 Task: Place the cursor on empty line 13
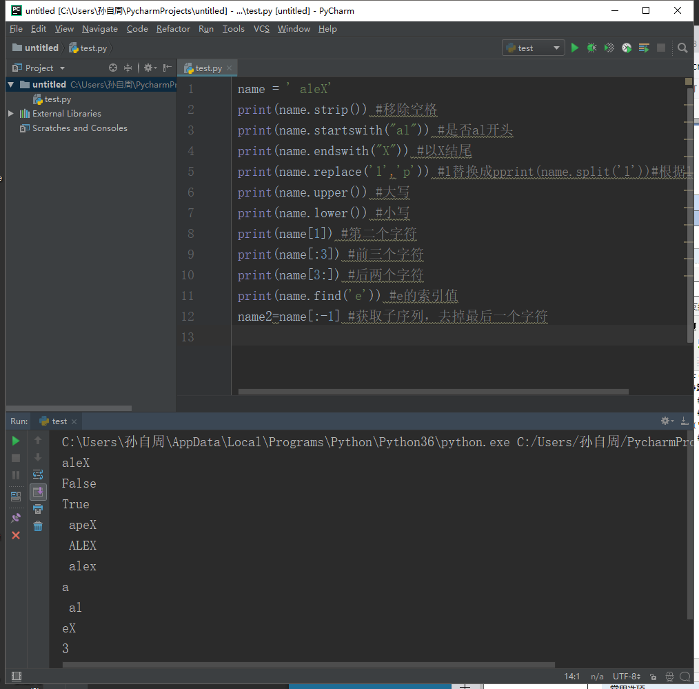[459, 337]
